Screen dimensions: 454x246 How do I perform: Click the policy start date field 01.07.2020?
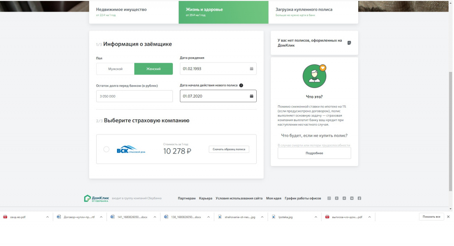[x=218, y=96]
